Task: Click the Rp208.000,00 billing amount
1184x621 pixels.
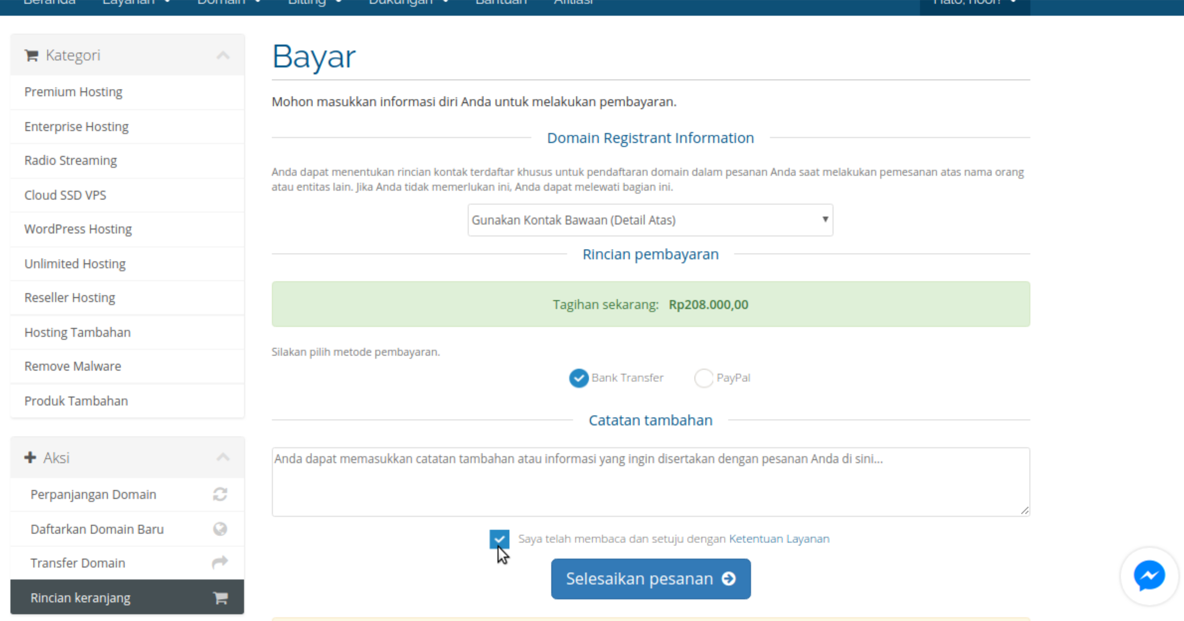Action: [708, 304]
